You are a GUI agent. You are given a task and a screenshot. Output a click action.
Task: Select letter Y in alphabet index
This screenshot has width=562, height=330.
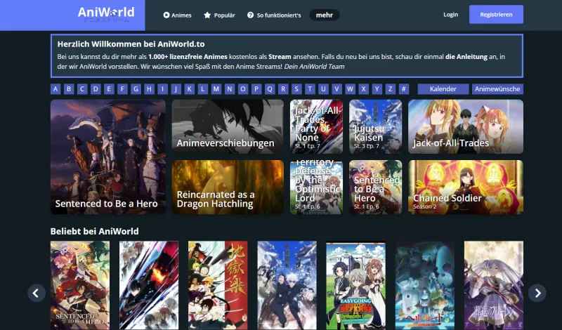tap(377, 89)
